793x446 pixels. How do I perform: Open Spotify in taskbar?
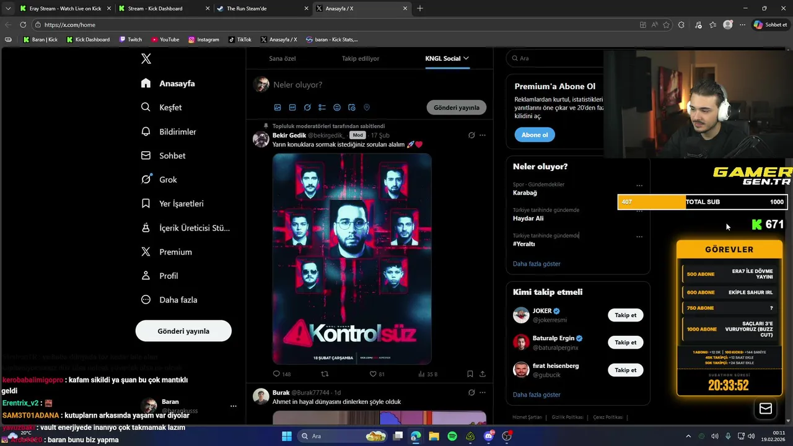pos(452,436)
